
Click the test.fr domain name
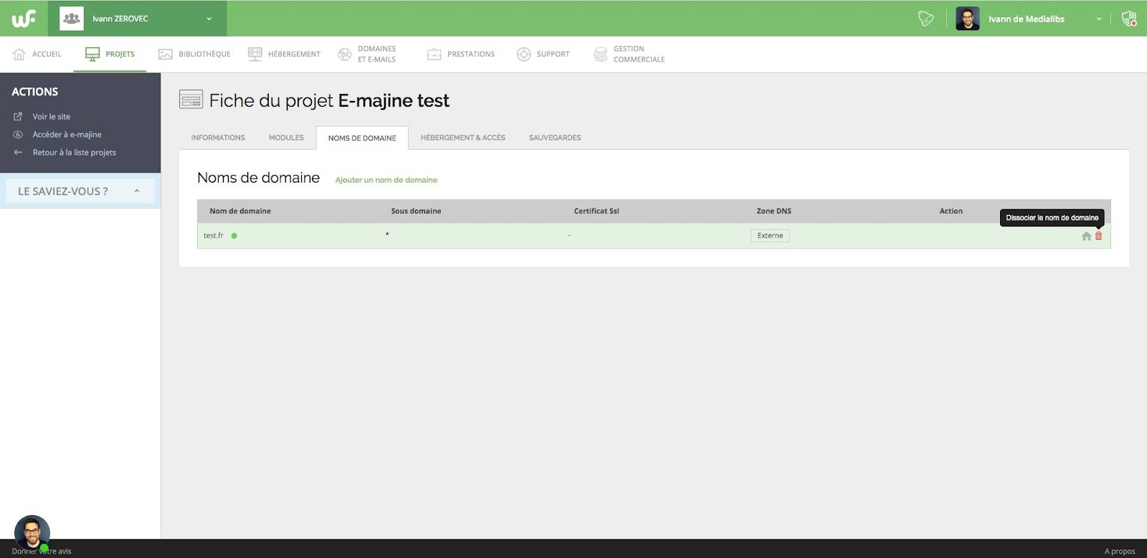[213, 236]
